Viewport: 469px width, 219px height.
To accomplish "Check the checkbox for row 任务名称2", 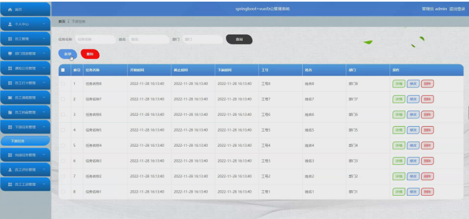I will tap(63, 176).
